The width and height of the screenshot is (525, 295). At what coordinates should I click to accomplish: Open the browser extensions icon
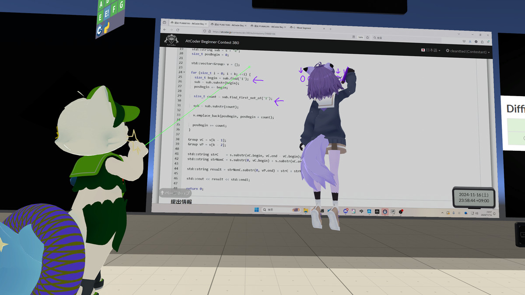(482, 42)
